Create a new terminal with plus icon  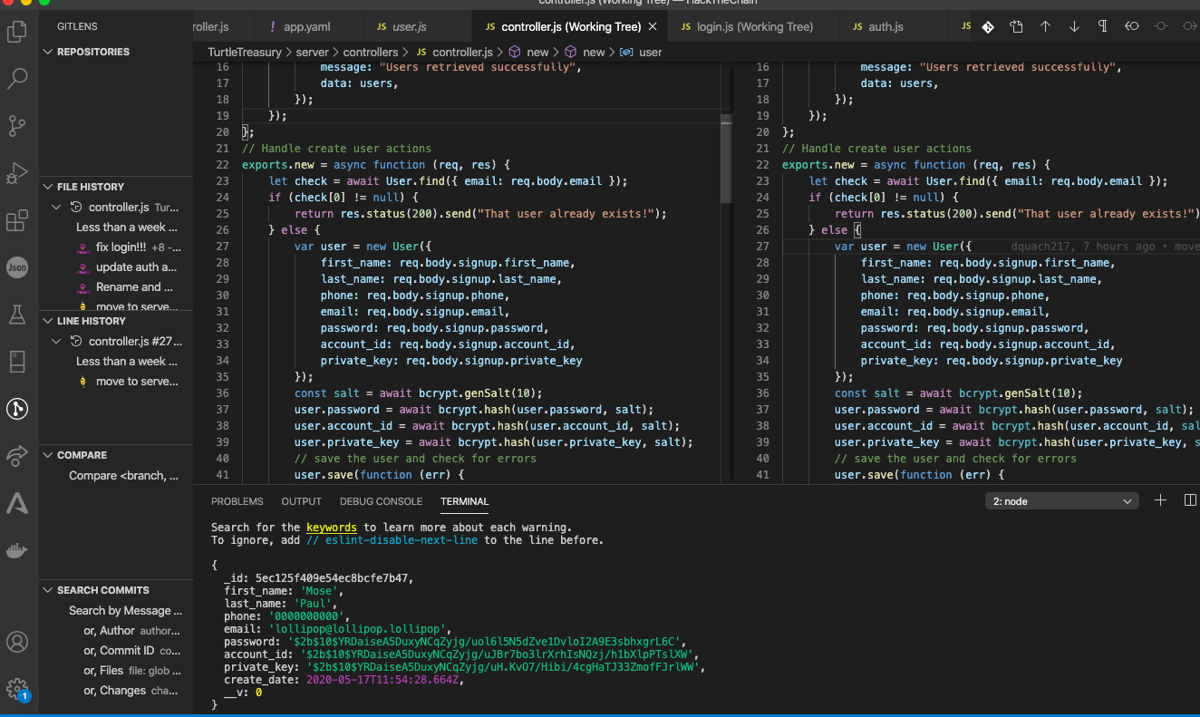[1160, 500]
